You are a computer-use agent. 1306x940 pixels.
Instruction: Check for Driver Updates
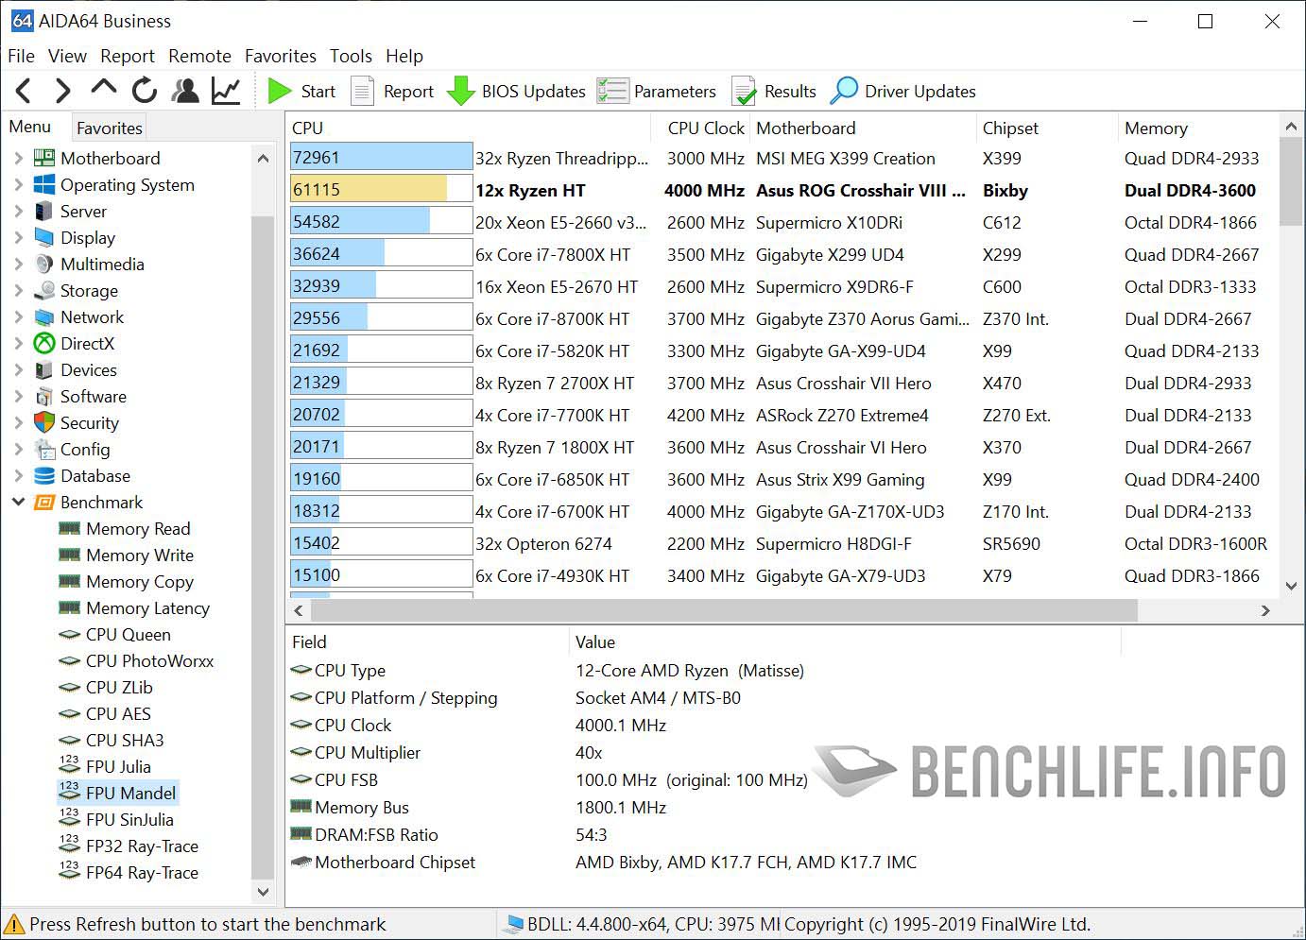tap(902, 91)
